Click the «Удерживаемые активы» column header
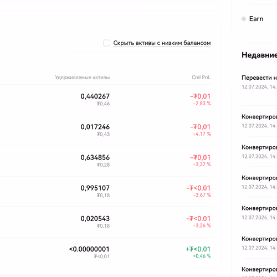The width and height of the screenshot is (277, 277). pos(83,78)
